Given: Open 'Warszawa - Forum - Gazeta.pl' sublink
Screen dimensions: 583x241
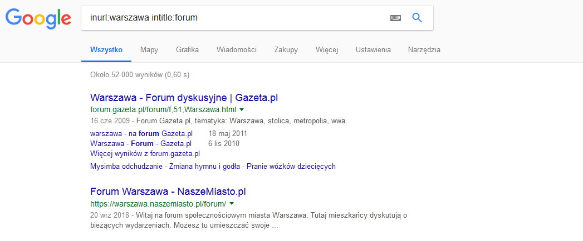Looking at the screenshot, I should 141,143.
